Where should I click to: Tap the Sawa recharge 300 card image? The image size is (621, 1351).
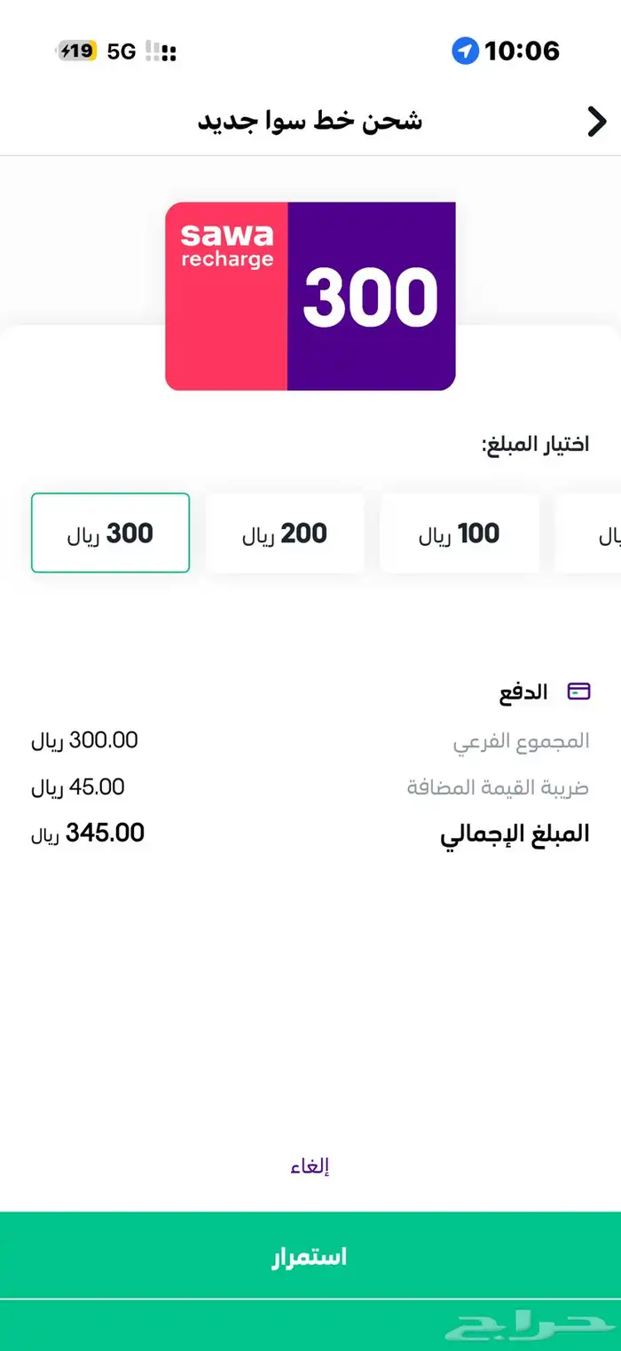coord(310,296)
